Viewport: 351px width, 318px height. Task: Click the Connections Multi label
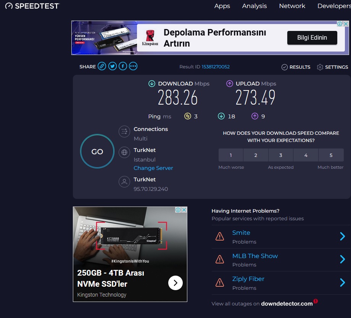click(x=151, y=129)
